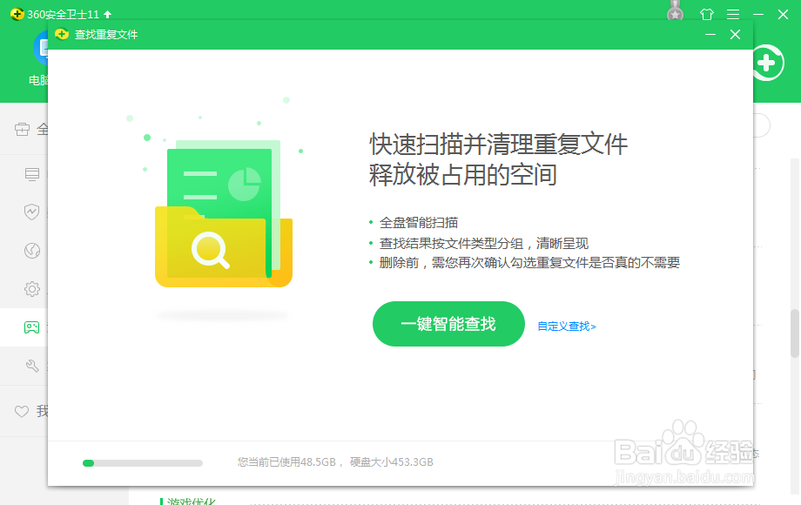Open the globe network protection icon

[x=31, y=250]
